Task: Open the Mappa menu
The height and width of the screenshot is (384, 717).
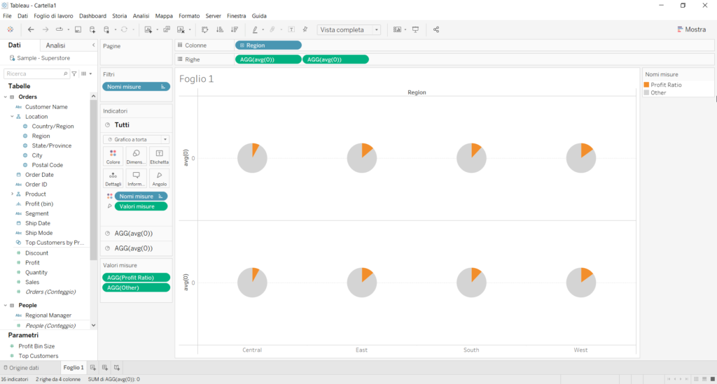Action: 164,15
